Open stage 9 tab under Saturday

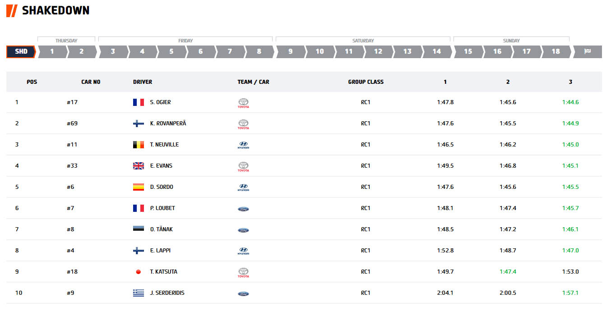(x=290, y=51)
